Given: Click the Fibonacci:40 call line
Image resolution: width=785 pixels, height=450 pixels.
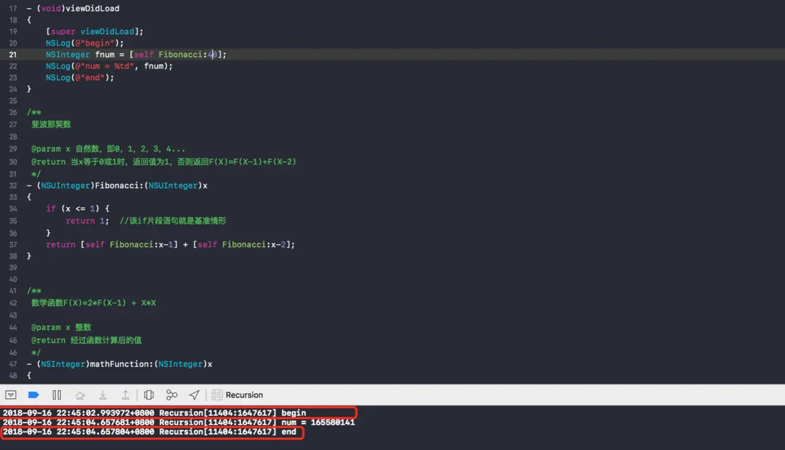Looking at the screenshot, I should coord(136,54).
